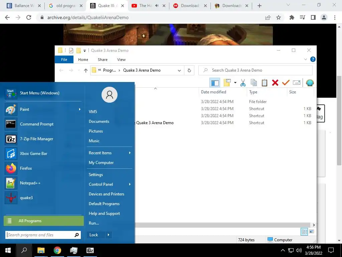
Task: Launch Command Prompt from Start menu
Action: [x=43, y=124]
